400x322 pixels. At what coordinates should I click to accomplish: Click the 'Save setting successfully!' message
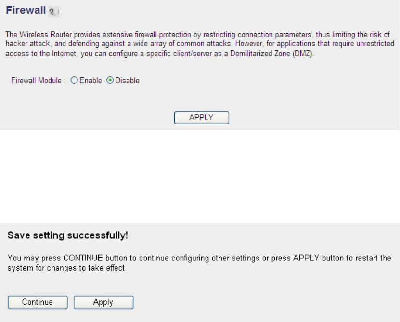coord(68,236)
